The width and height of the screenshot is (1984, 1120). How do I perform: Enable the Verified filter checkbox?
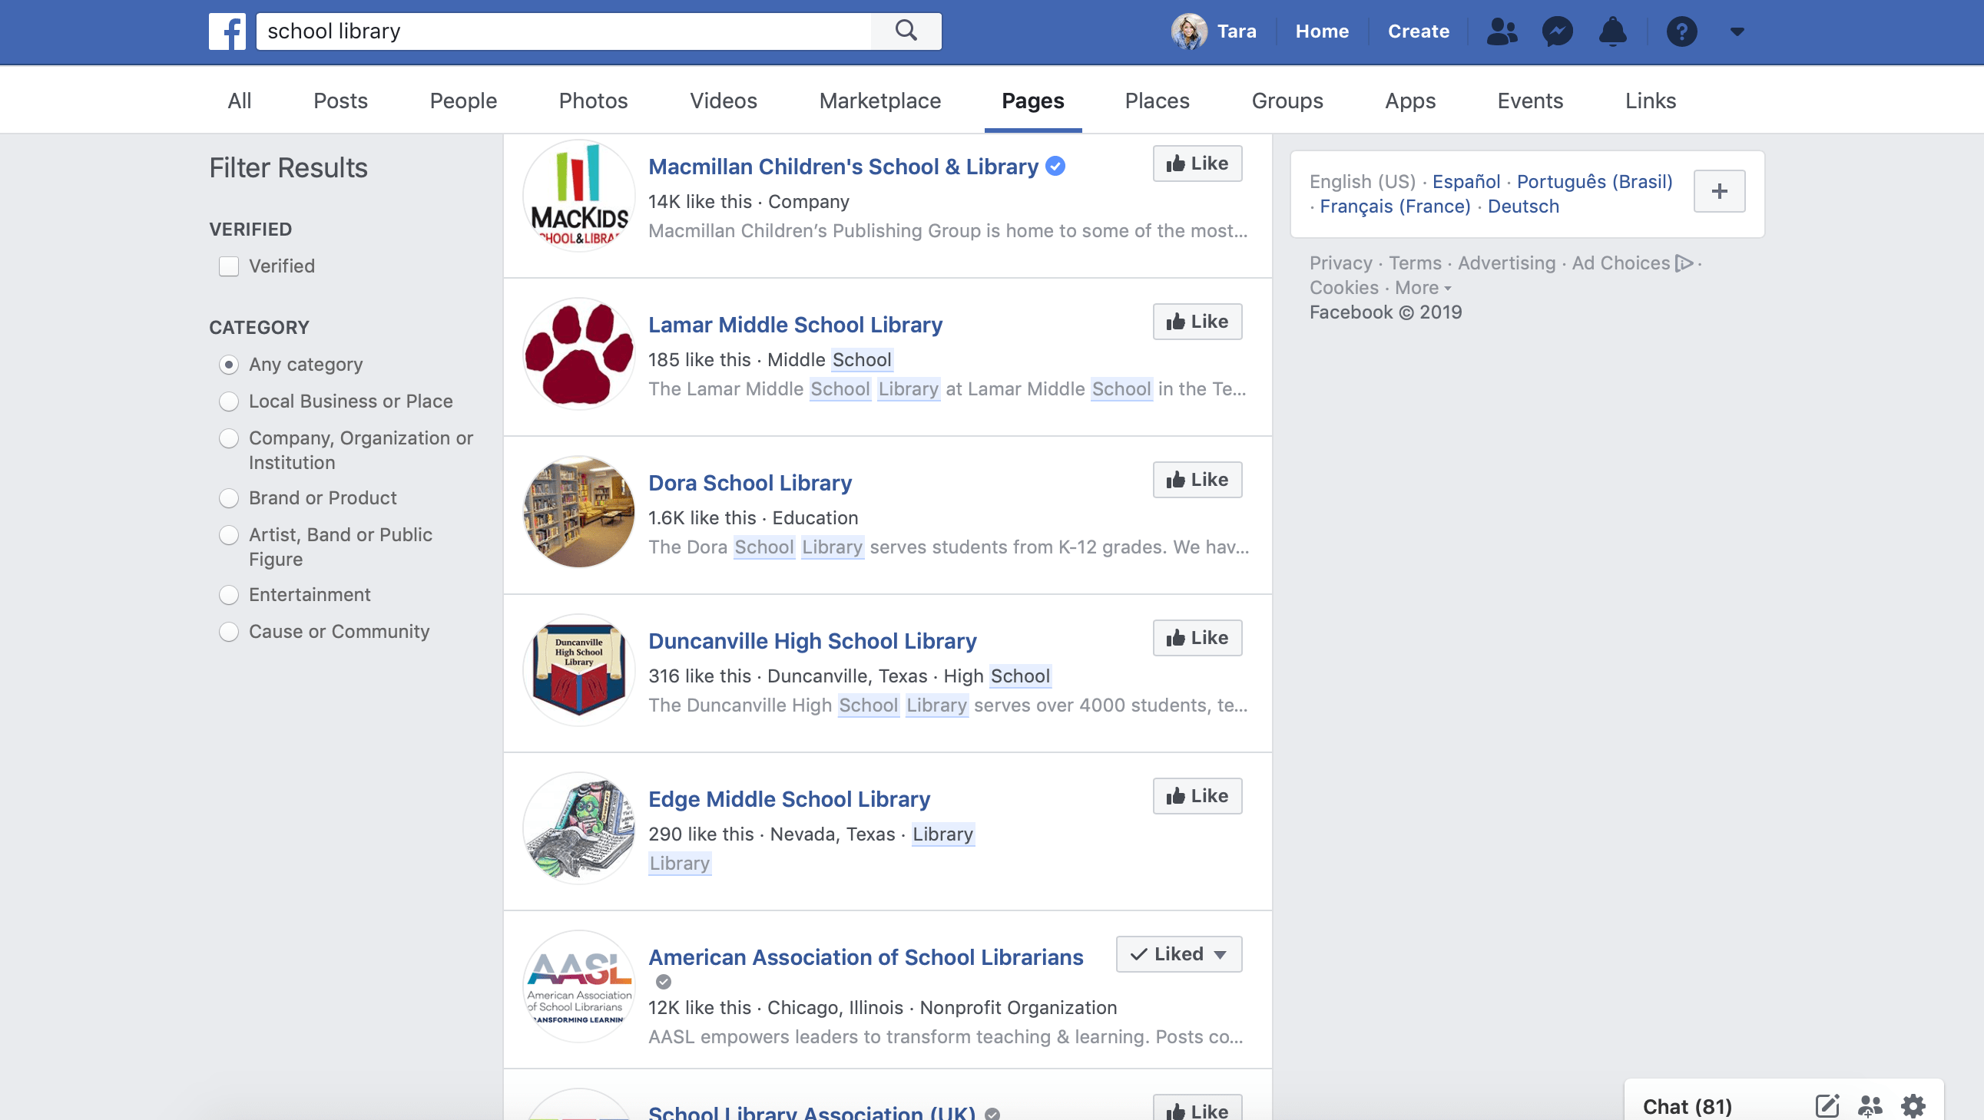tap(229, 266)
